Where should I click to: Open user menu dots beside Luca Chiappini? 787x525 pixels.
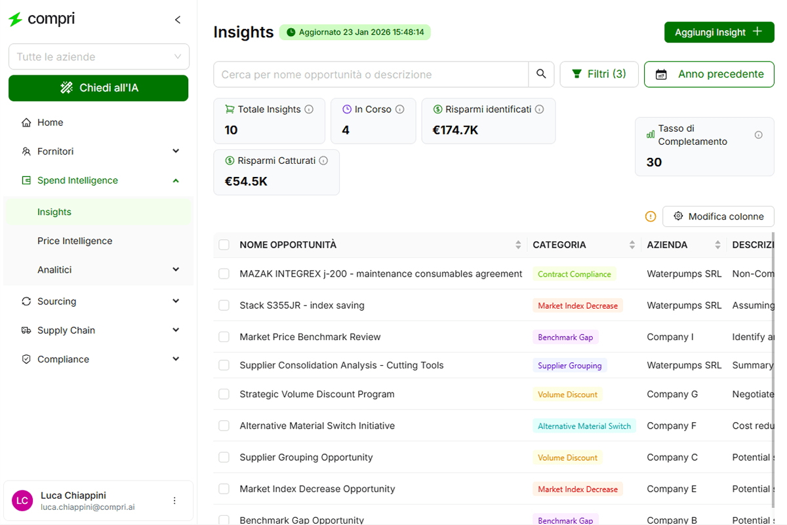[174, 501]
